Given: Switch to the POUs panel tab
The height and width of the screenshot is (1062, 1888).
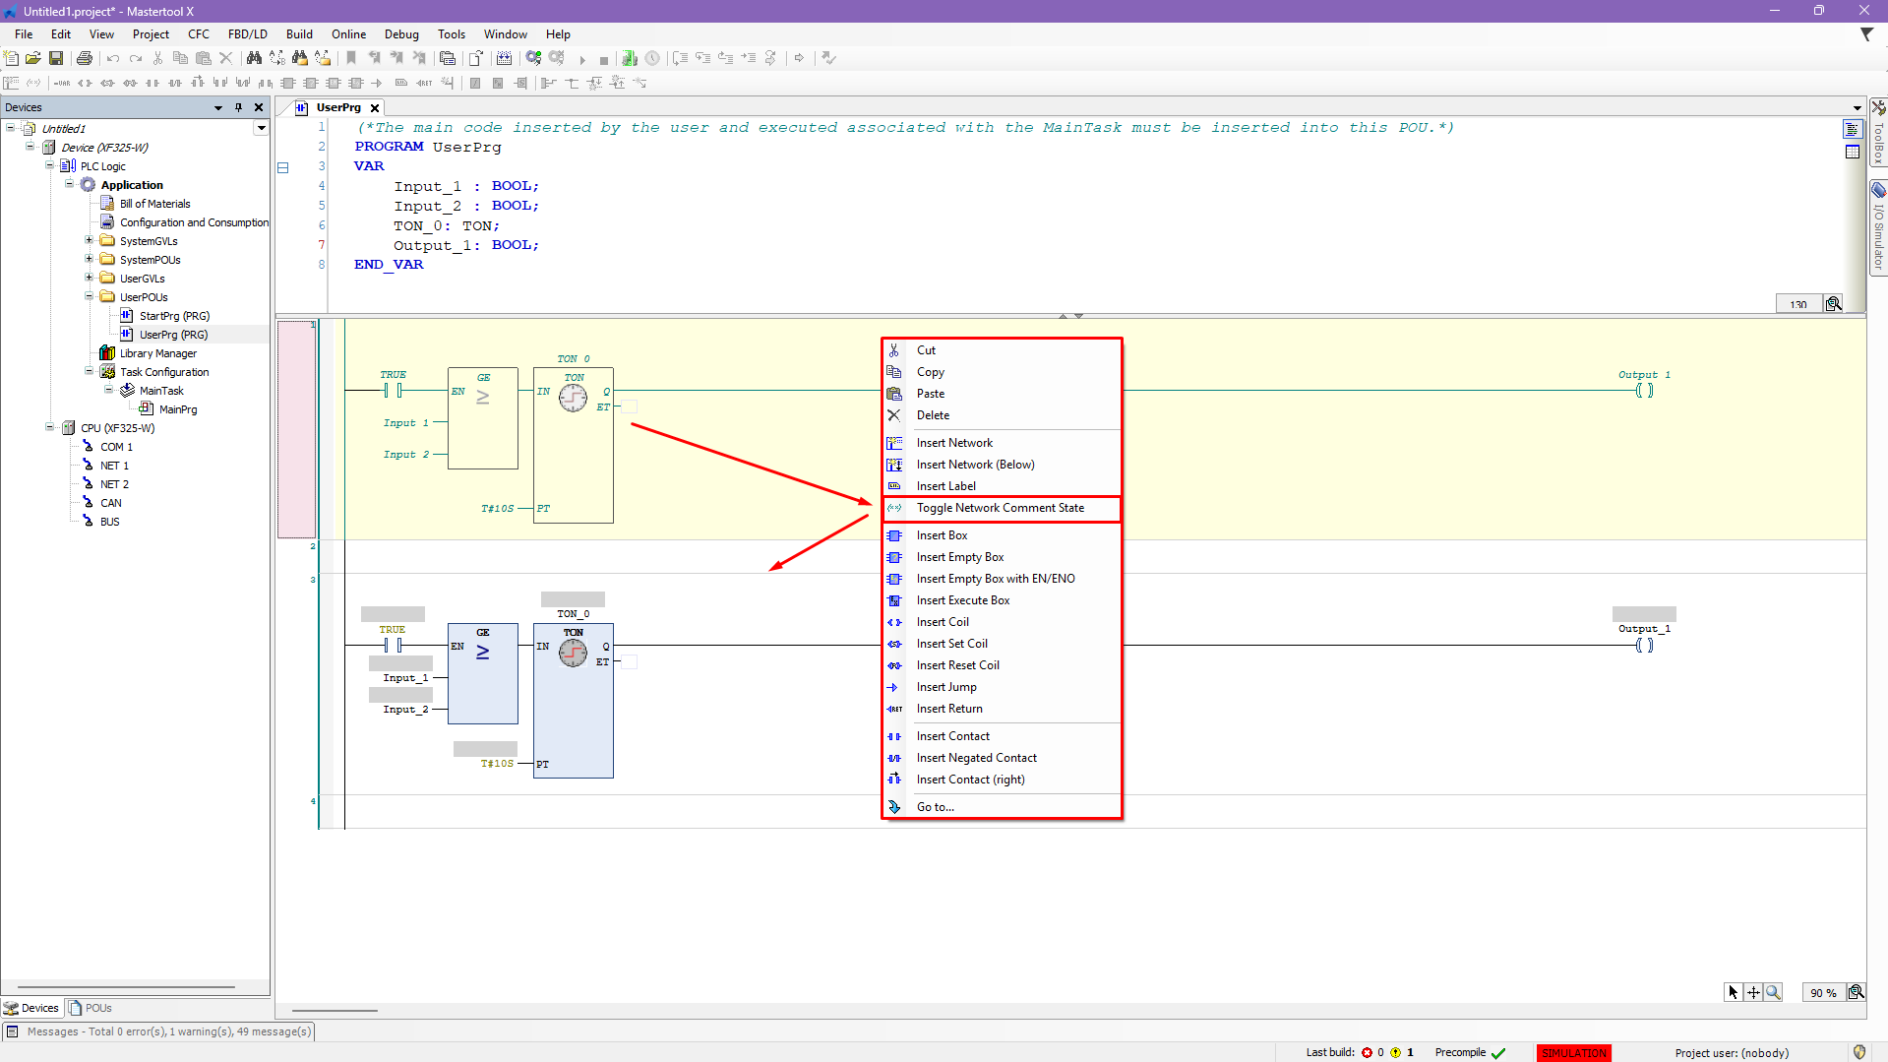Looking at the screenshot, I should point(91,1008).
